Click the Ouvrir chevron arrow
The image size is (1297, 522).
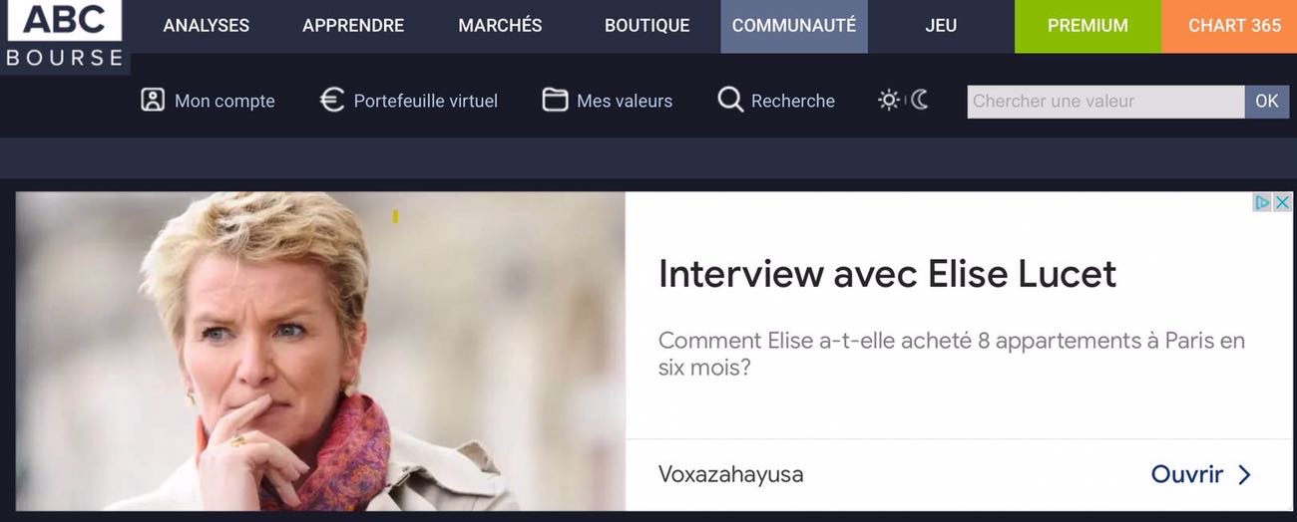[x=1244, y=475]
